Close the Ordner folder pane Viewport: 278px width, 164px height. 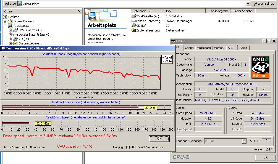pos(79,11)
